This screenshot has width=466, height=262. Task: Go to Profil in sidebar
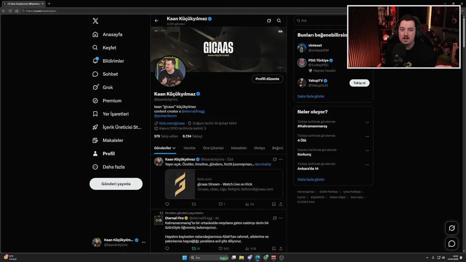pyautogui.click(x=104, y=154)
